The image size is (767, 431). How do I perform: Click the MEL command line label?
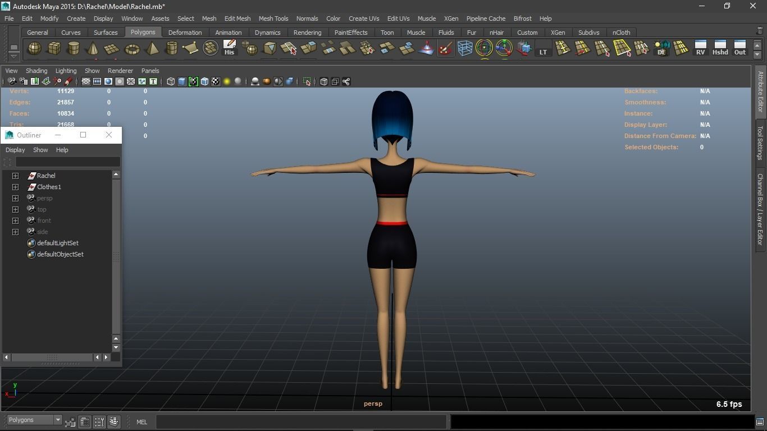pos(141,422)
